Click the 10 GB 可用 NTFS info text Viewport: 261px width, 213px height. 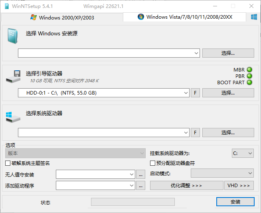tap(64, 81)
